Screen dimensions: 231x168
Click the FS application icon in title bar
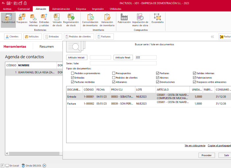(x=3, y=3)
